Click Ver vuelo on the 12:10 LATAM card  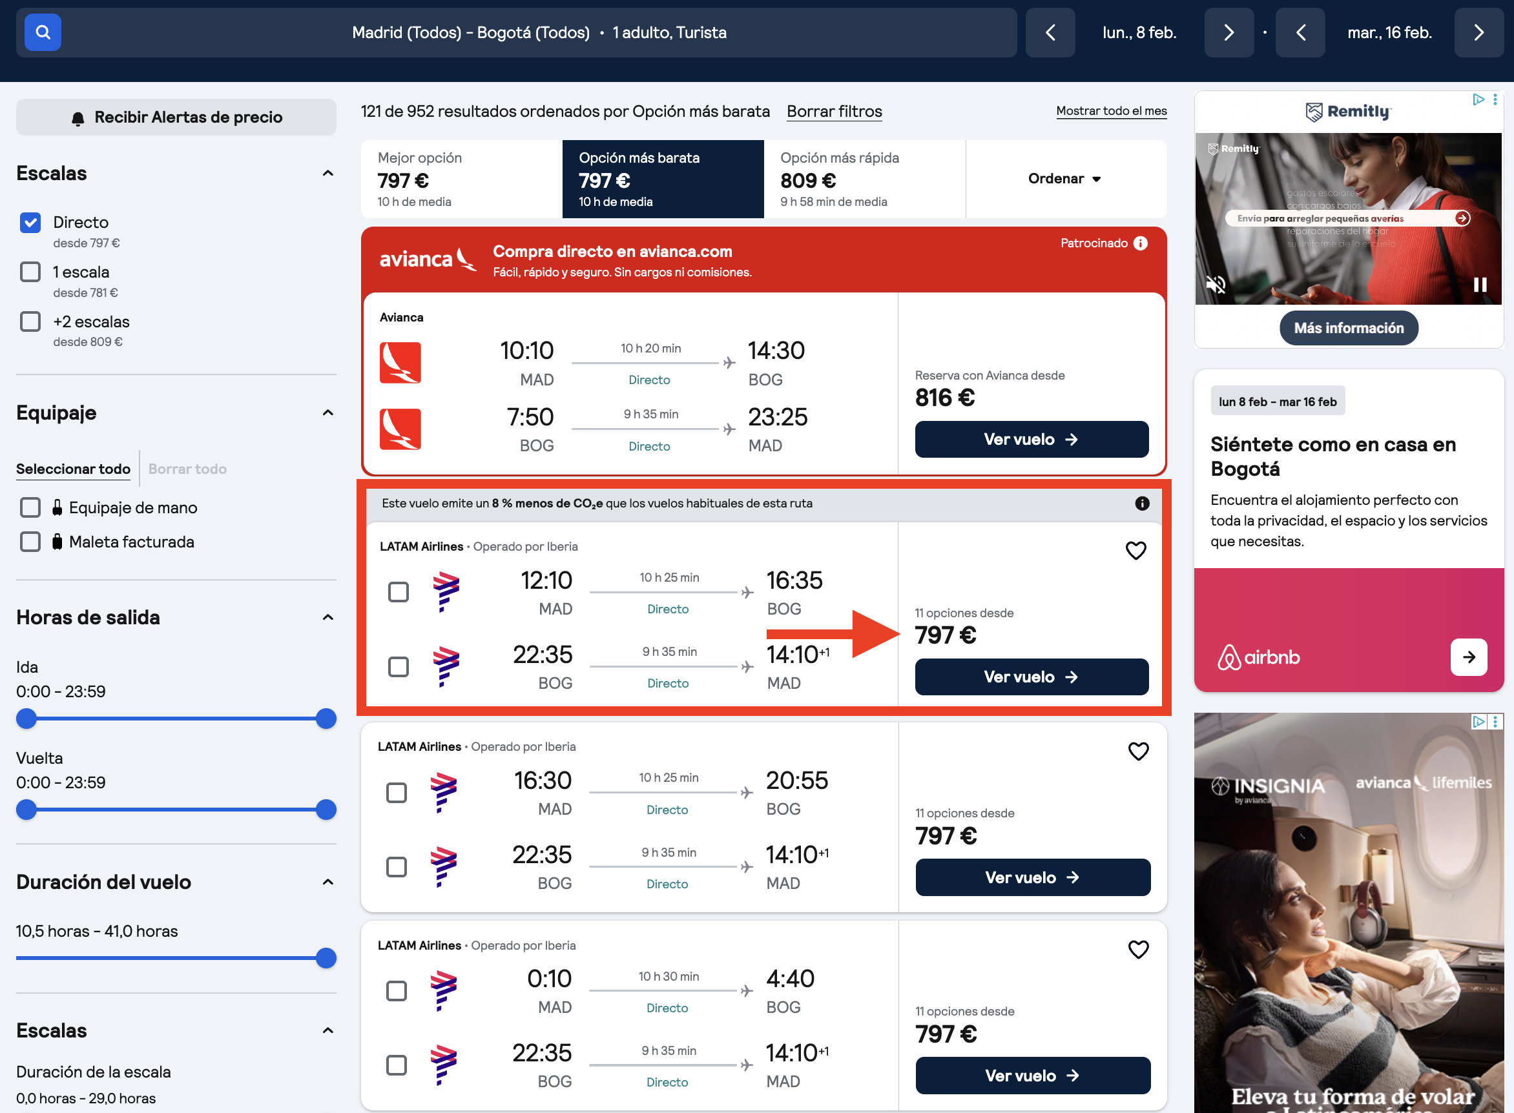[x=1032, y=677]
